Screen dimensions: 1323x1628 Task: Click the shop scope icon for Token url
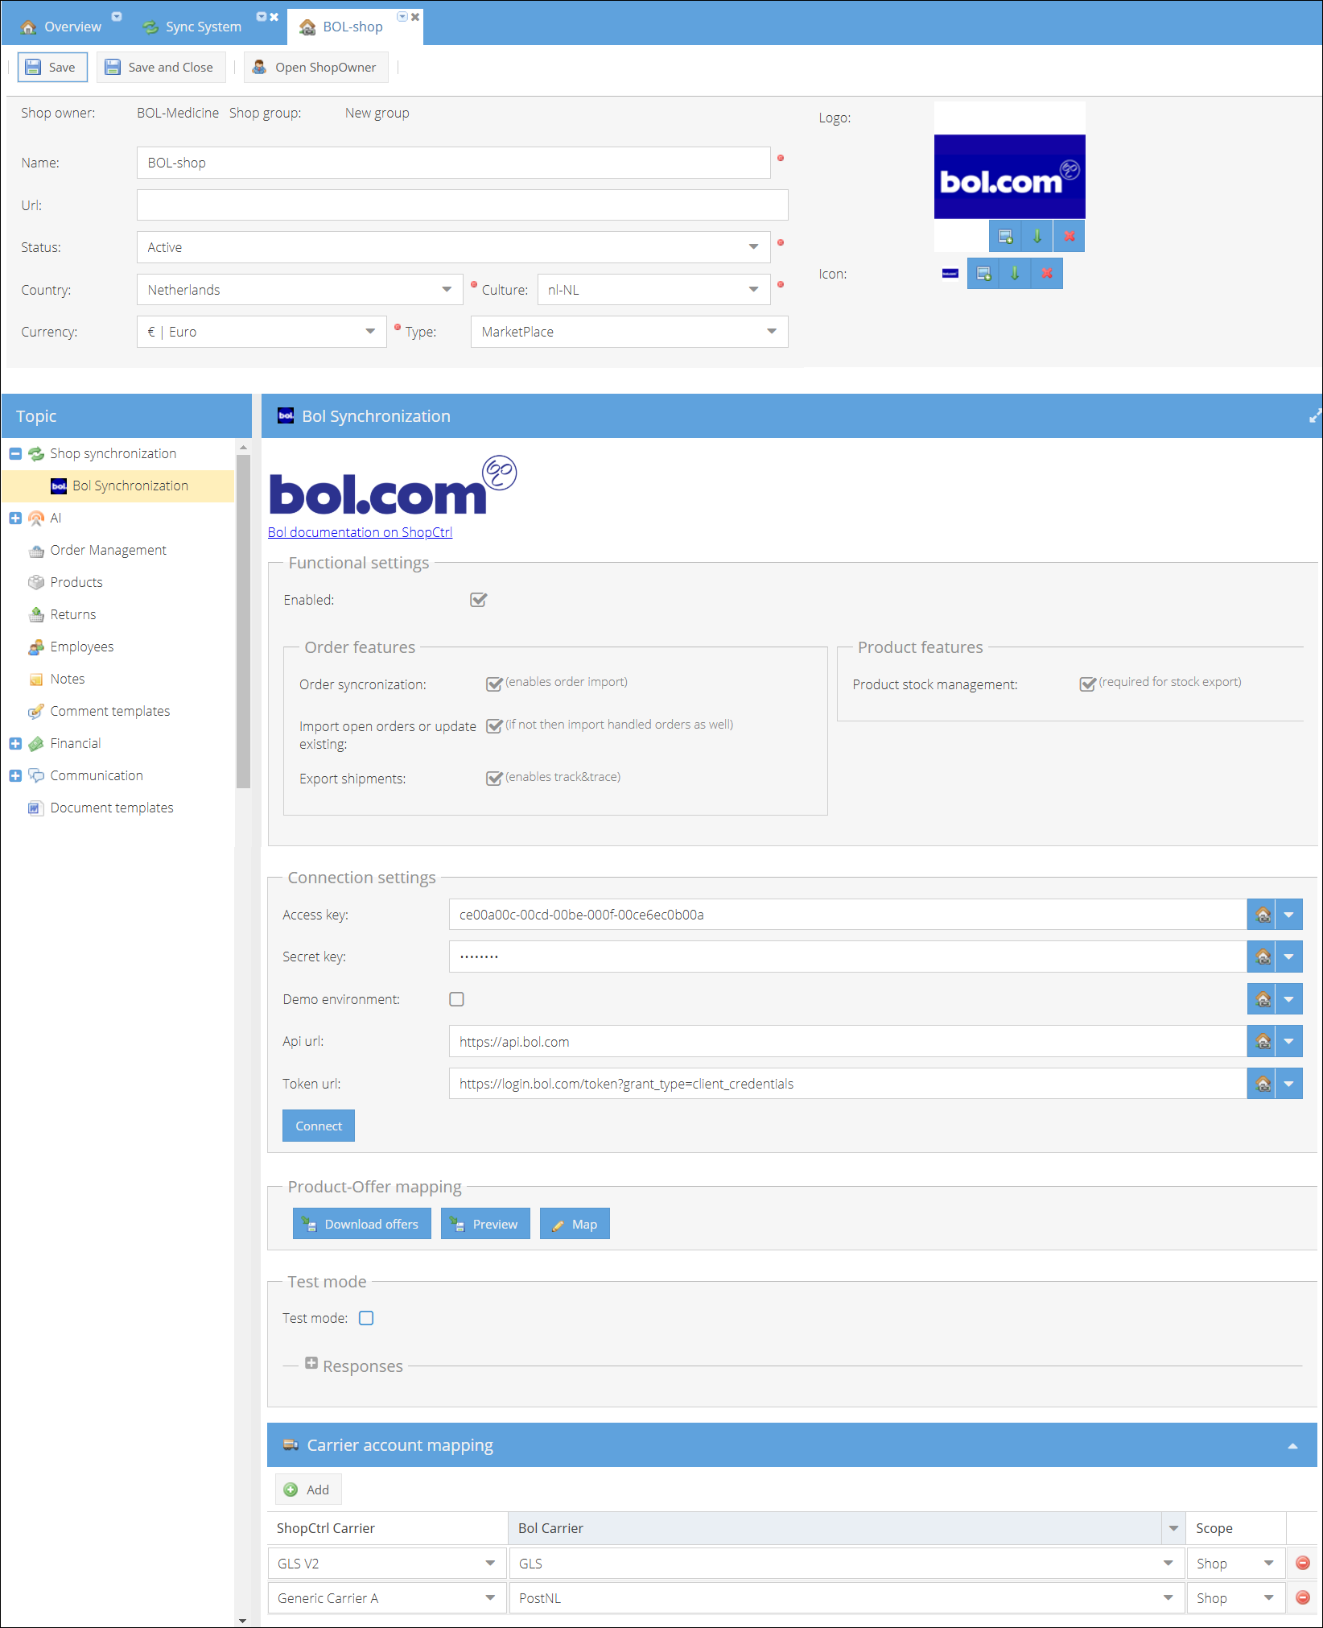point(1262,1084)
